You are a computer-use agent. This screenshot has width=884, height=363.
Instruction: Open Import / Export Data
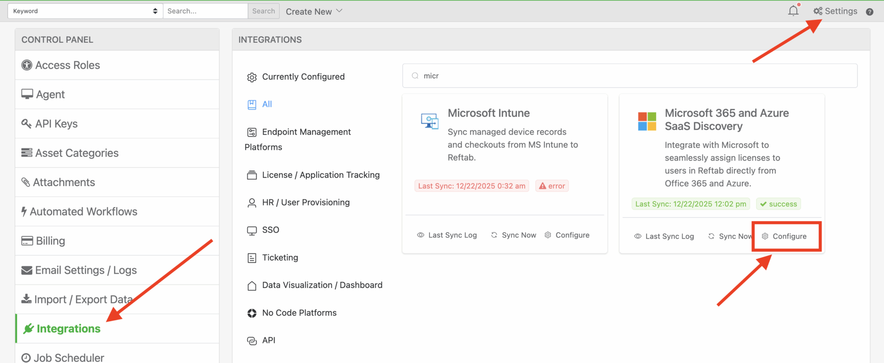(117, 300)
